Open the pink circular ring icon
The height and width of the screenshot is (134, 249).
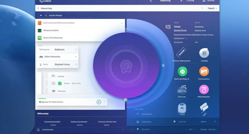point(204,90)
